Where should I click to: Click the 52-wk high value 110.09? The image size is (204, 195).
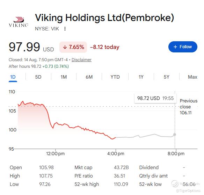point(121,184)
